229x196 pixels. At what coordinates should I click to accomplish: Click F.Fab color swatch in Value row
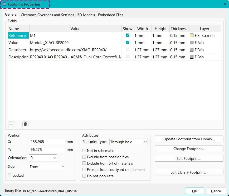(x=192, y=43)
